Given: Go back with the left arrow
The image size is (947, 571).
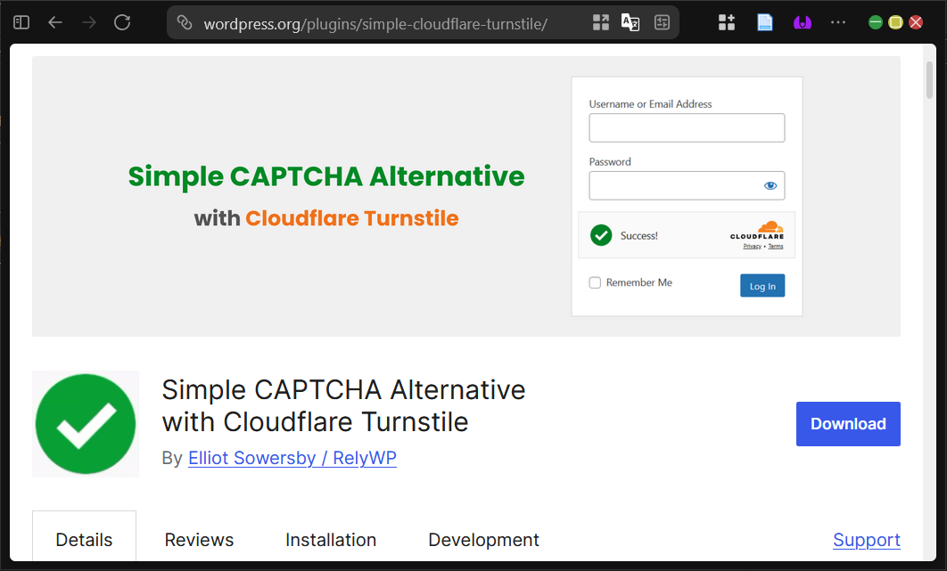Looking at the screenshot, I should pos(55,22).
